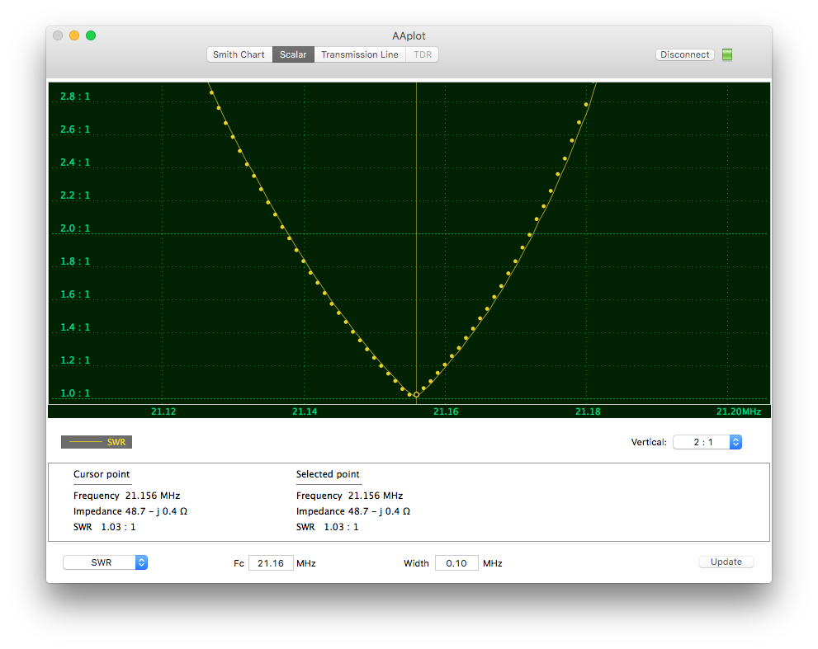Click the 21.14 frequency axis label
The width and height of the screenshot is (818, 649).
point(305,412)
